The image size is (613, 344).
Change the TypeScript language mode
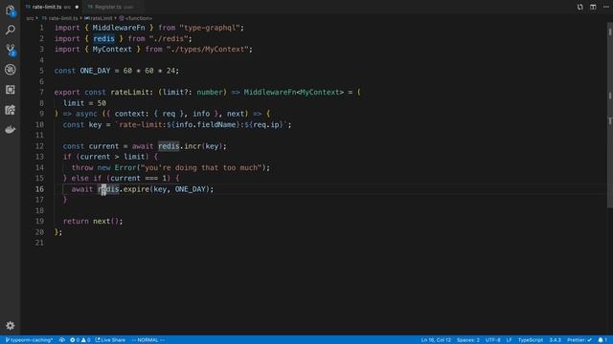pyautogui.click(x=530, y=340)
